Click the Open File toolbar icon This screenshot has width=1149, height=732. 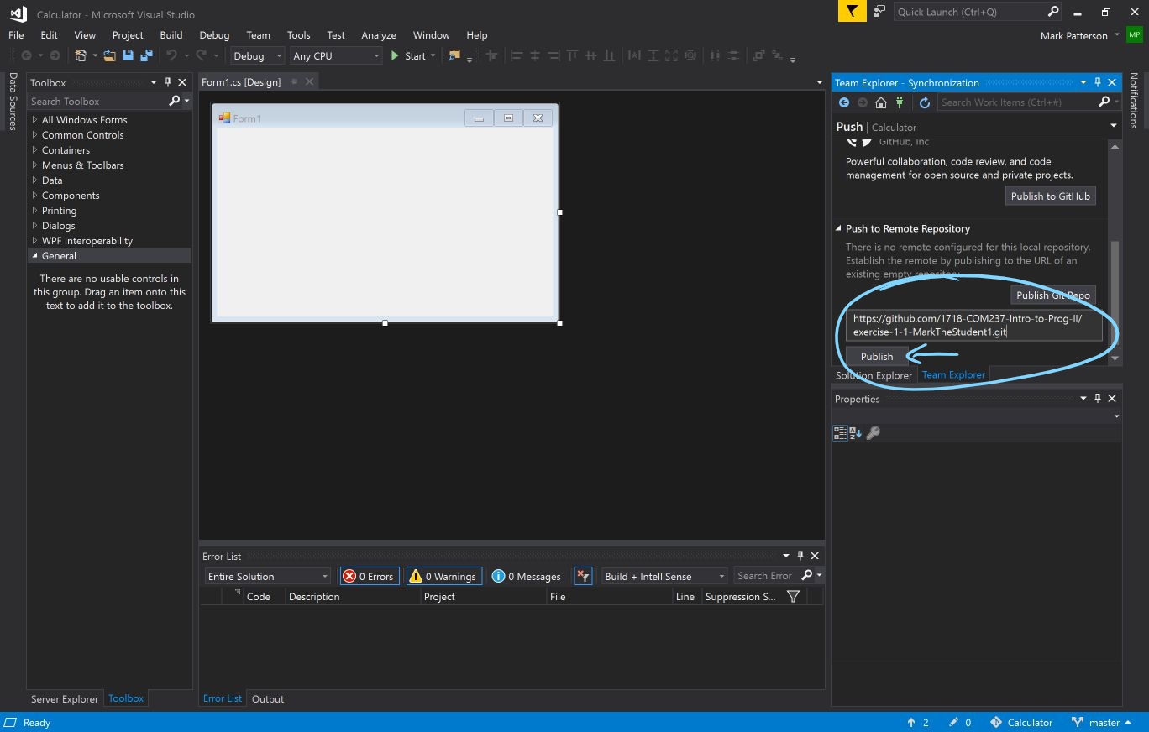[x=110, y=55]
